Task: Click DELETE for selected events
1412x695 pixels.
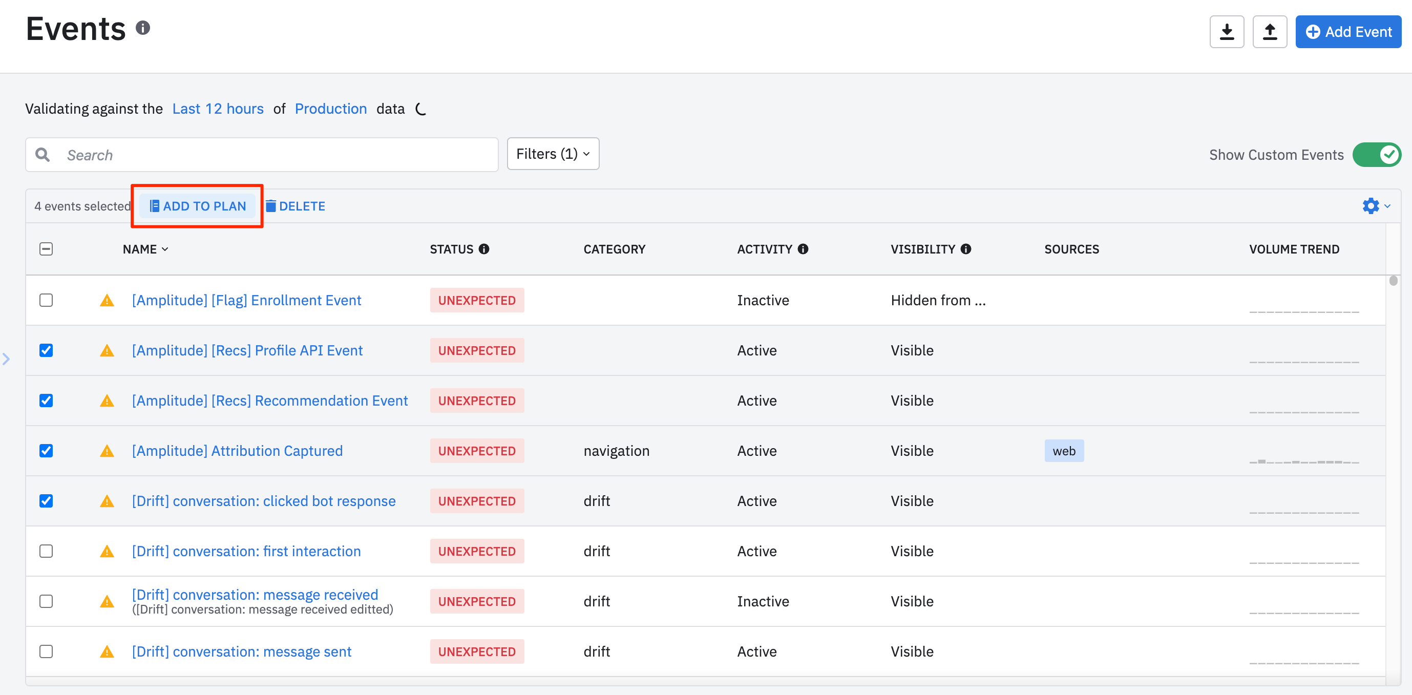Action: coord(296,206)
